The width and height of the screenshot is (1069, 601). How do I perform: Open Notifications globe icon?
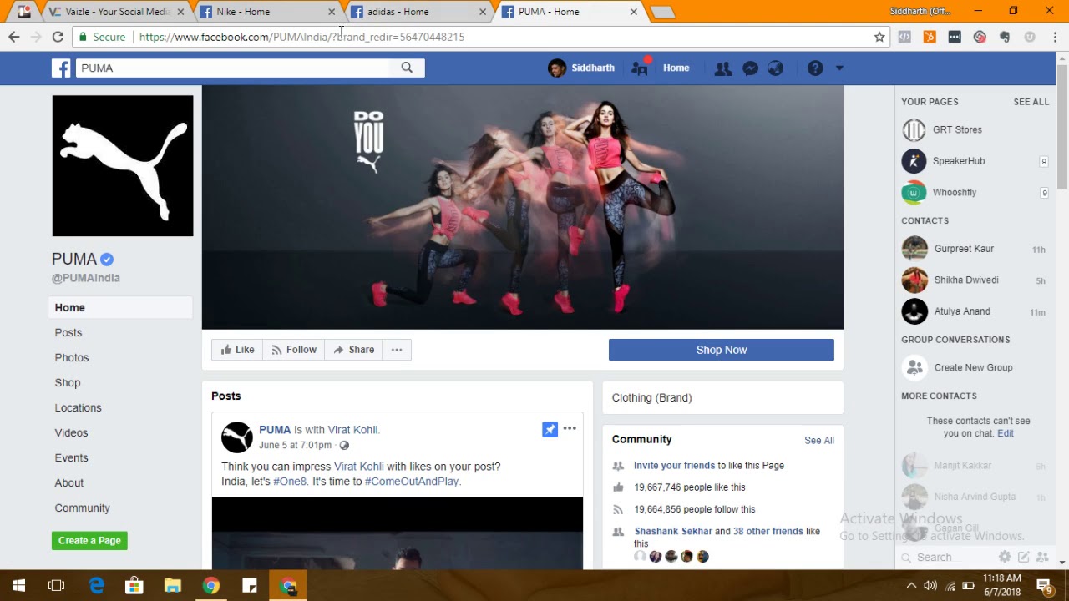776,68
